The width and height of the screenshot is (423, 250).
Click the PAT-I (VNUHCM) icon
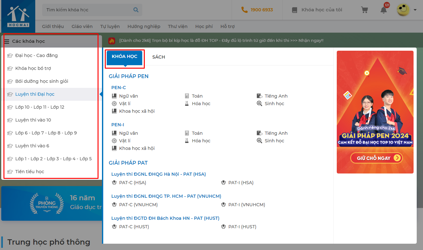(x=223, y=205)
